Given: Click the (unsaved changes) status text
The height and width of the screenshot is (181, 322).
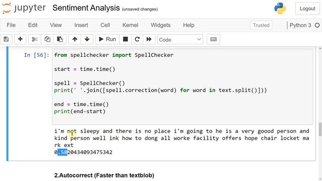Looking at the screenshot, I should click(x=140, y=9).
